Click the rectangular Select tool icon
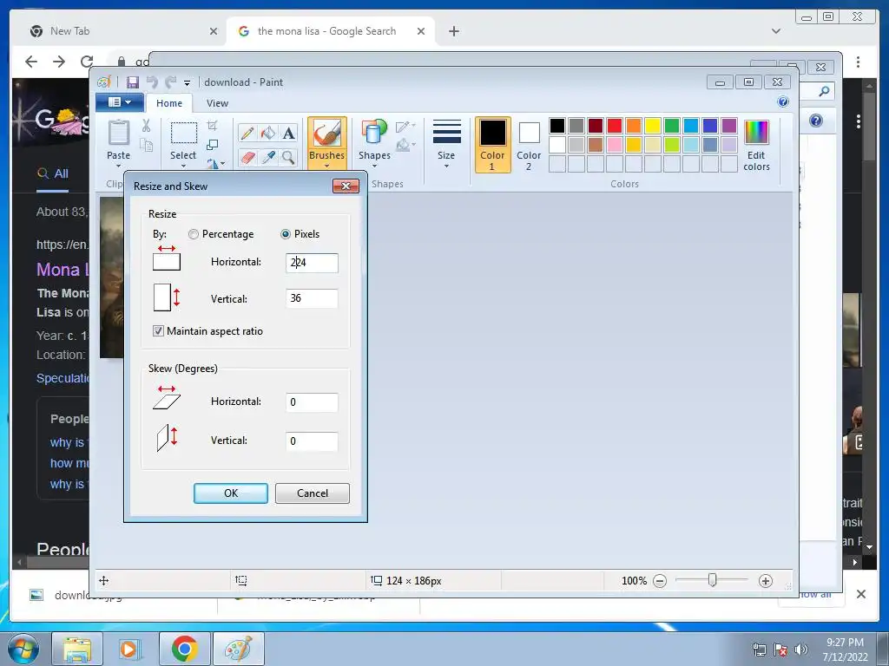 (x=184, y=134)
